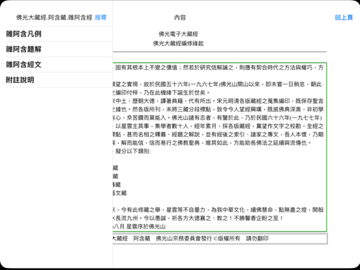Open 附註說明 in the sidebar
360x270 pixels.
coord(59,80)
